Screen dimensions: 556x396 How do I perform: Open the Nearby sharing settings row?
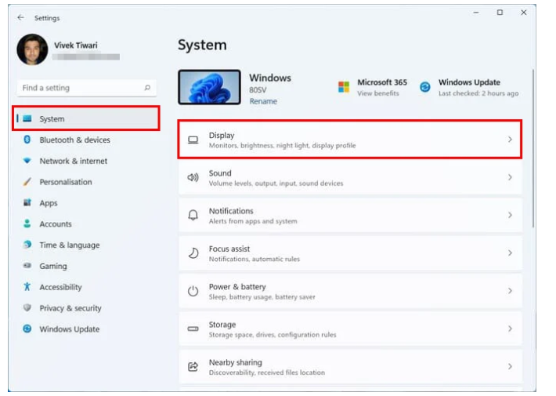pos(350,367)
